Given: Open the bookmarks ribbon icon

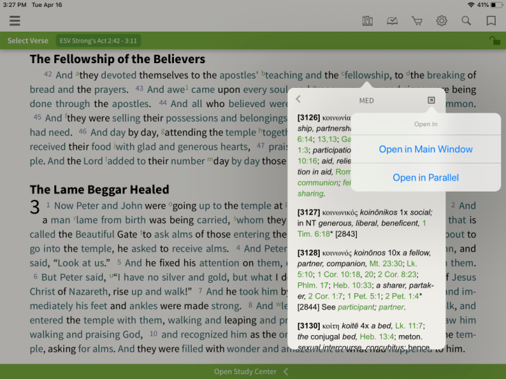Looking at the screenshot, I should tap(491, 21).
